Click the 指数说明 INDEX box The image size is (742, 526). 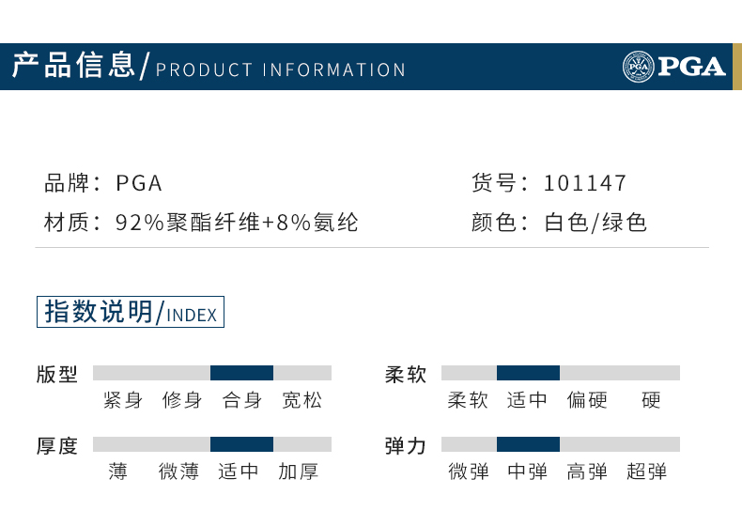point(131,312)
